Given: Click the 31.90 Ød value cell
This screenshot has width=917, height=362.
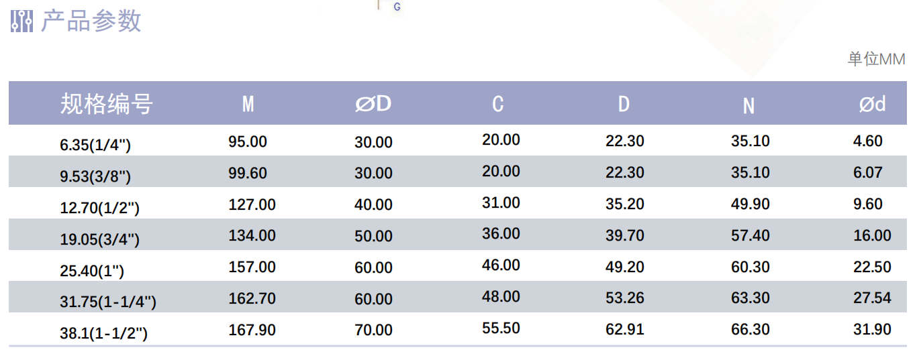Looking at the screenshot, I should tap(872, 330).
